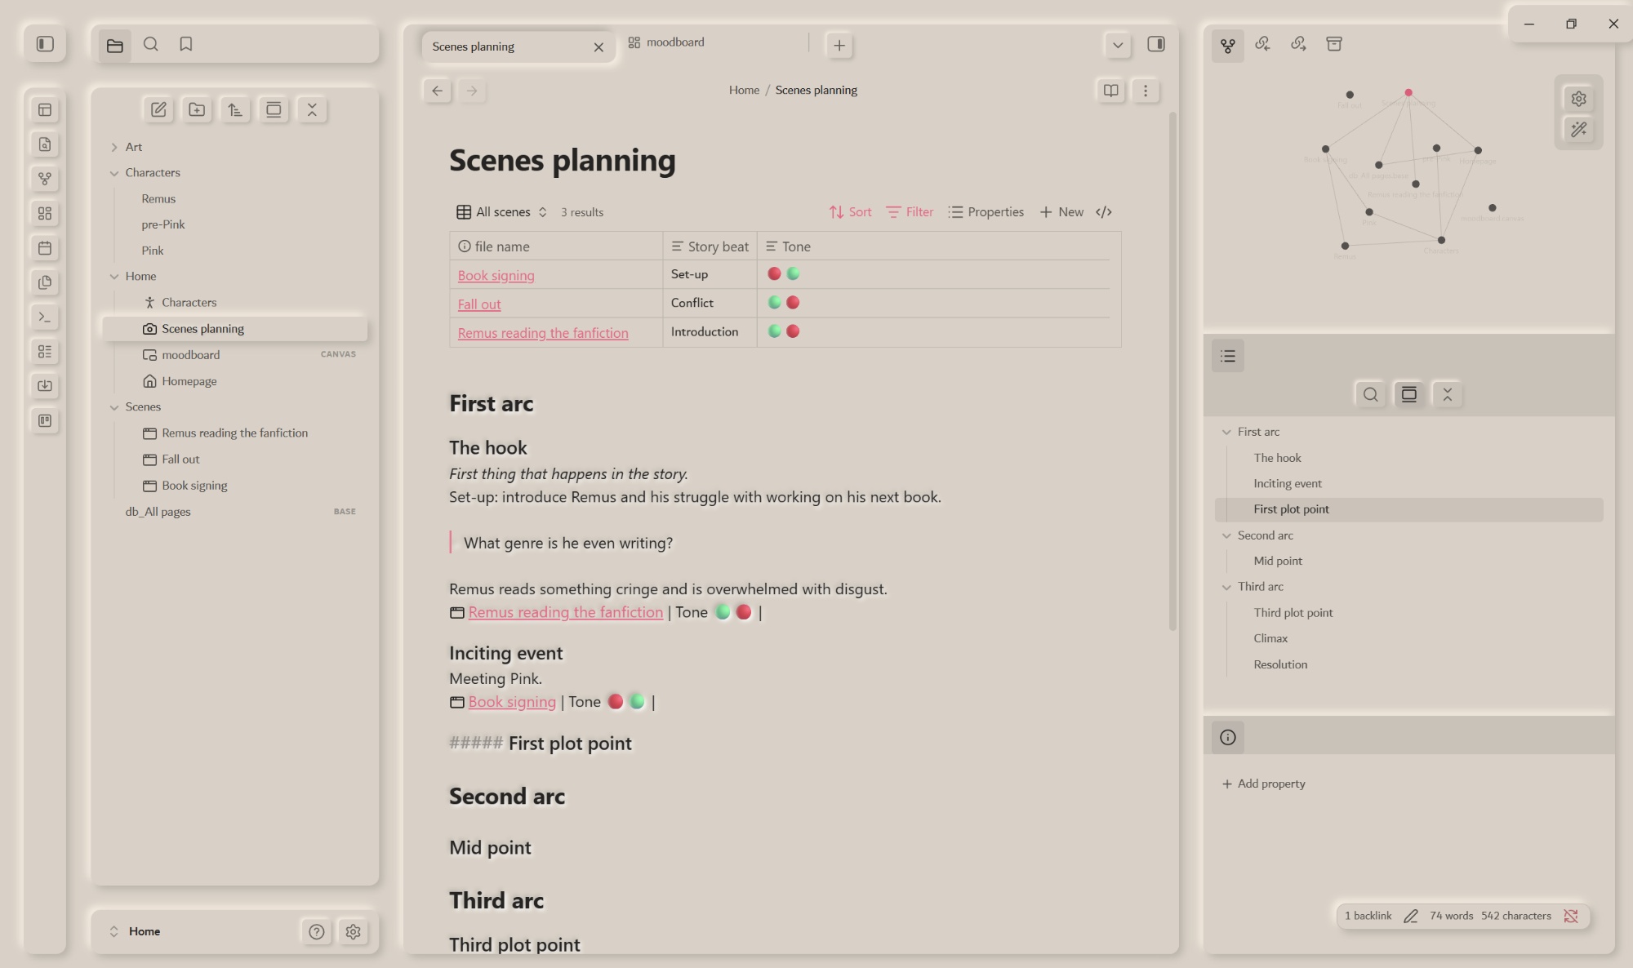Viewport: 1633px width, 968px height.
Task: Switch to reading view
Action: coord(1110,91)
